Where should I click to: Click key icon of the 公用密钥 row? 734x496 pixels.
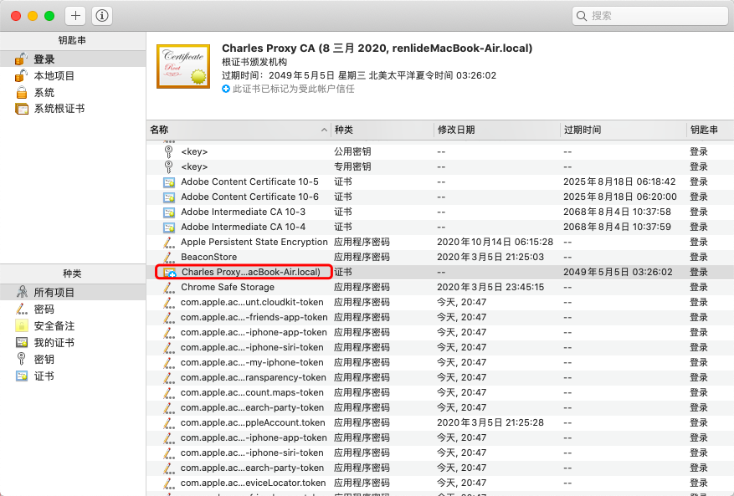pyautogui.click(x=168, y=151)
